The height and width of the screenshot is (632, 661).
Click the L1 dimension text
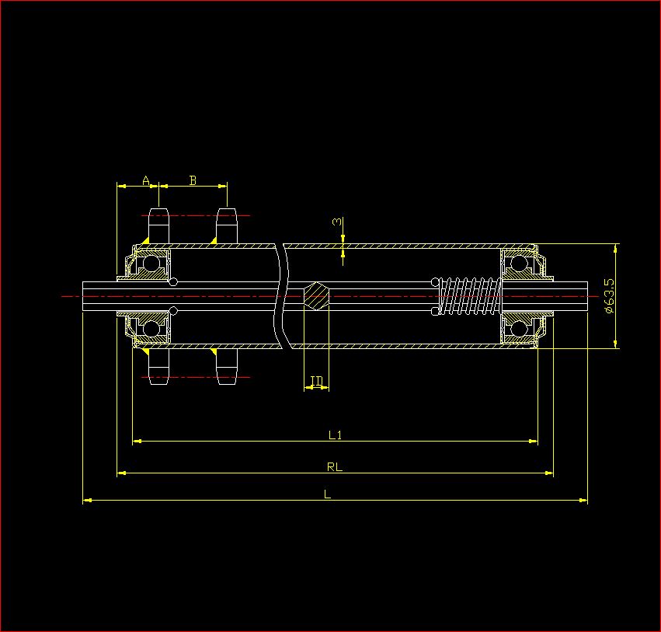[x=335, y=435]
